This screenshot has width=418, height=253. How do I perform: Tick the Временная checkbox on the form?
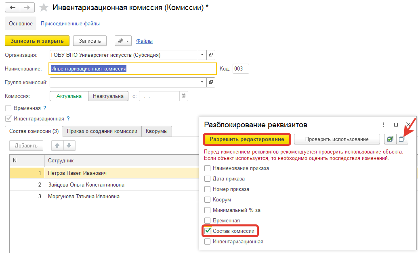pos(8,108)
